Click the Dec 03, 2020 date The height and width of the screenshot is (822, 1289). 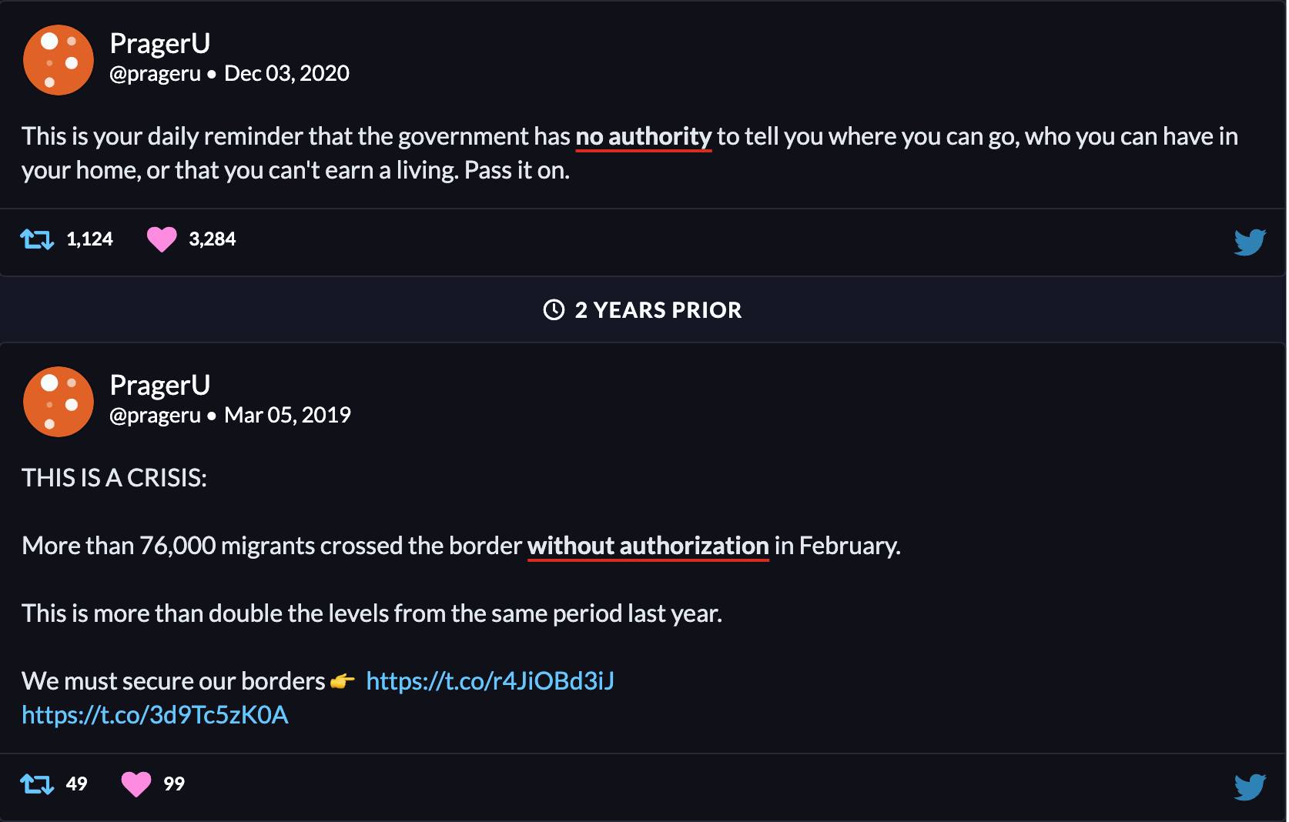pos(286,74)
